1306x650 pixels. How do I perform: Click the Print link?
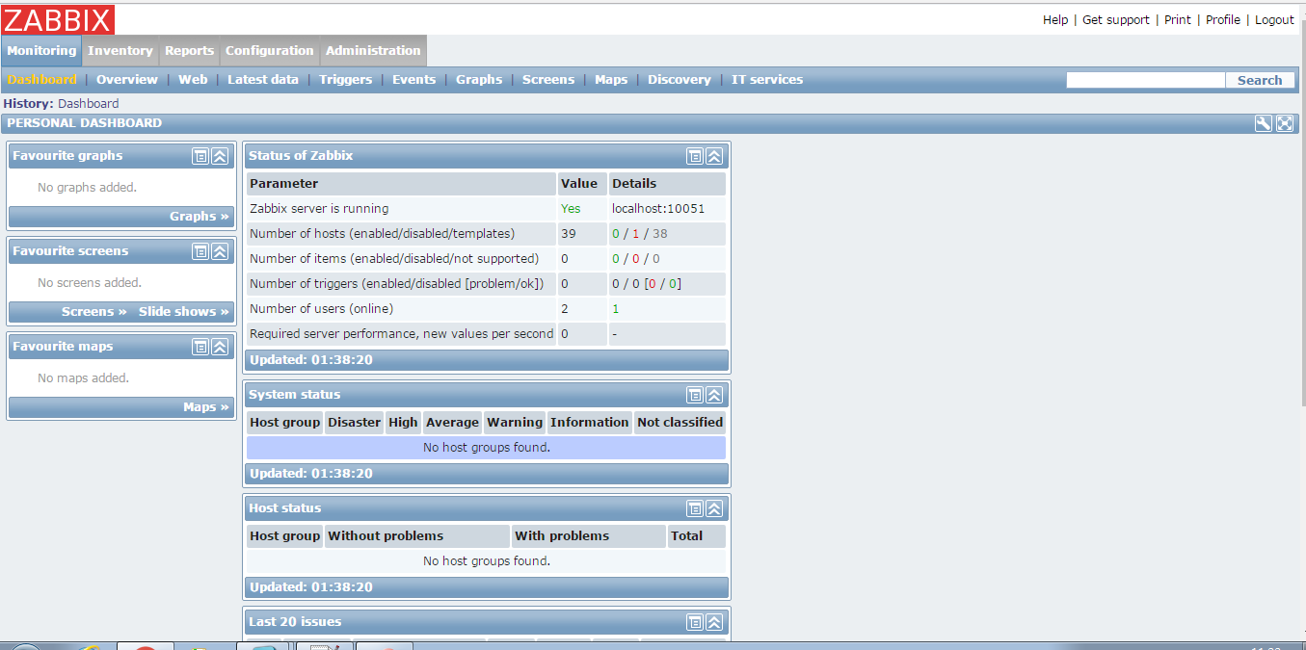[x=1178, y=19]
